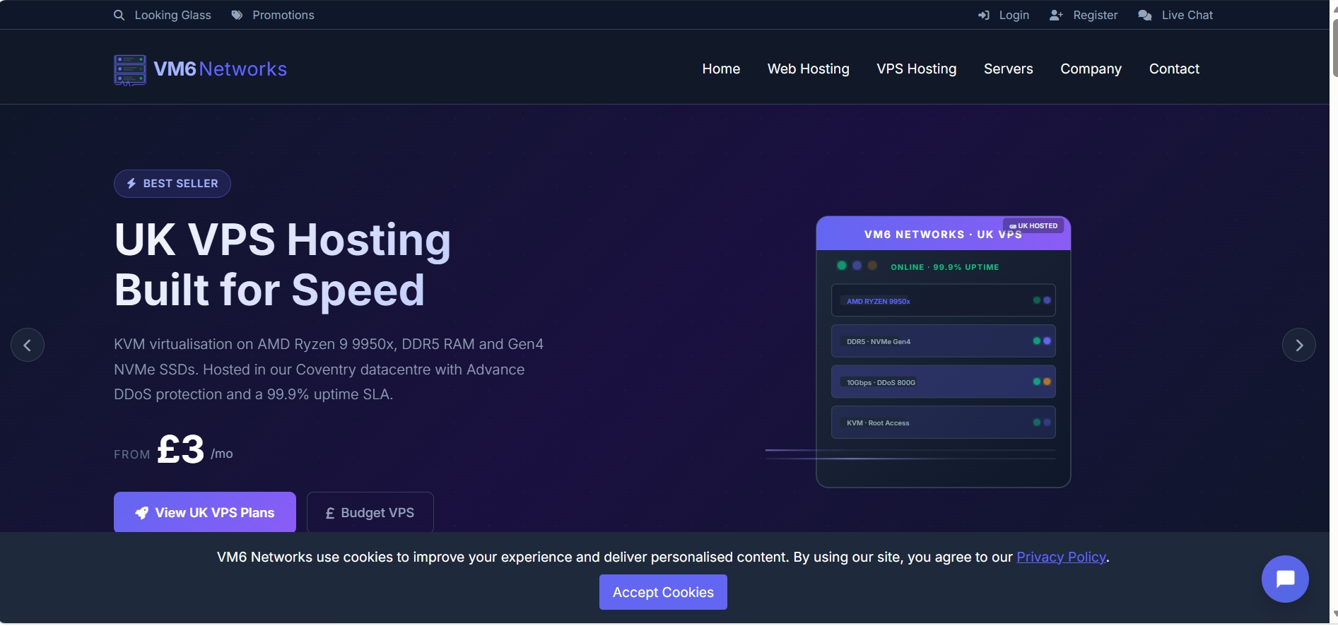1338x626 pixels.
Task: Open the floating chat widget bubble
Action: coord(1285,579)
